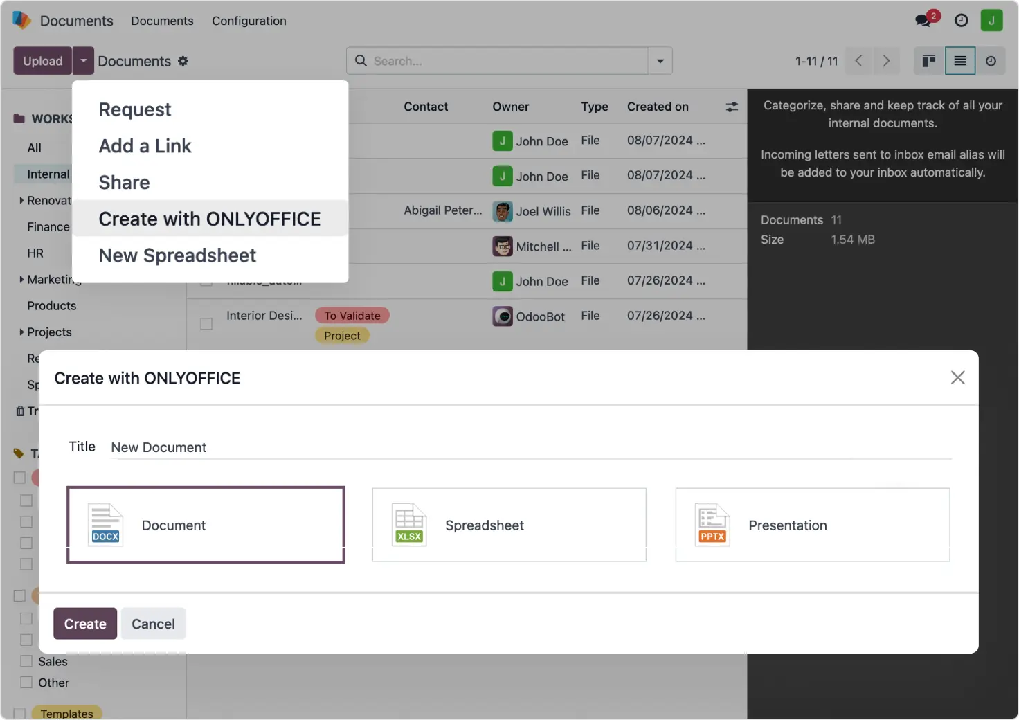Select the All workspace
The height and width of the screenshot is (720, 1019).
coord(34,147)
